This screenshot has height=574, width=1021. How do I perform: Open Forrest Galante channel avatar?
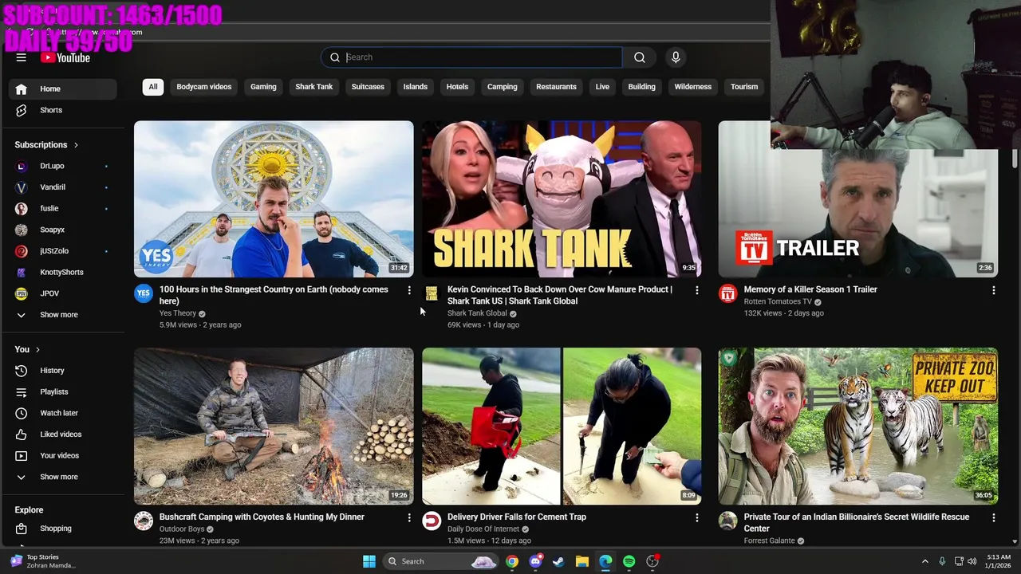click(727, 521)
